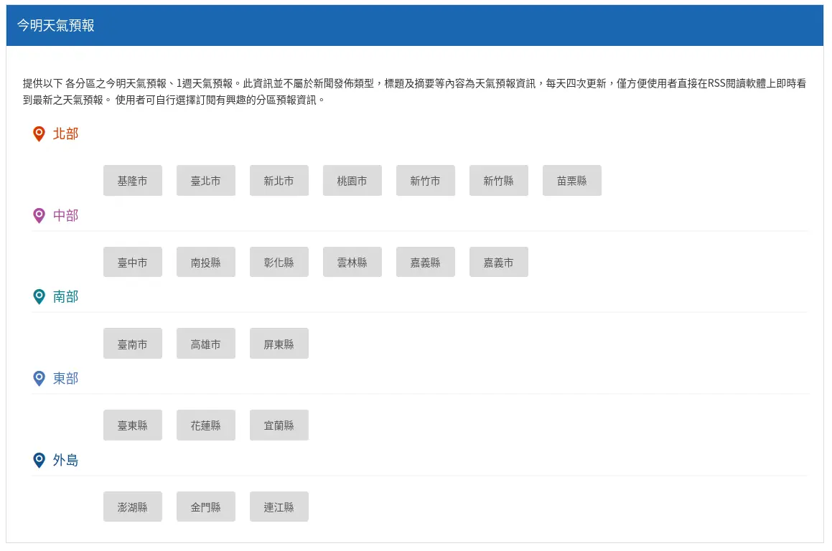
Task: Choose the 桃園市 button
Action: click(x=352, y=181)
